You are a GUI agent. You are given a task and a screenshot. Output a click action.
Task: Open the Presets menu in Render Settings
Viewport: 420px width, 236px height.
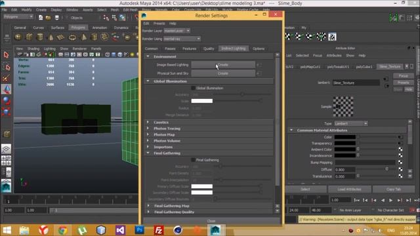[159, 24]
